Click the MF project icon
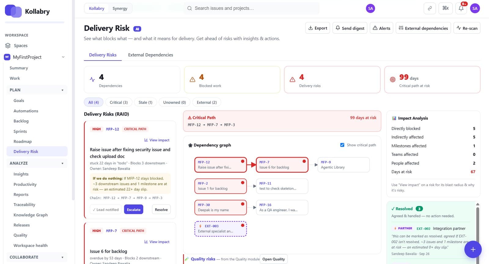 [7, 57]
